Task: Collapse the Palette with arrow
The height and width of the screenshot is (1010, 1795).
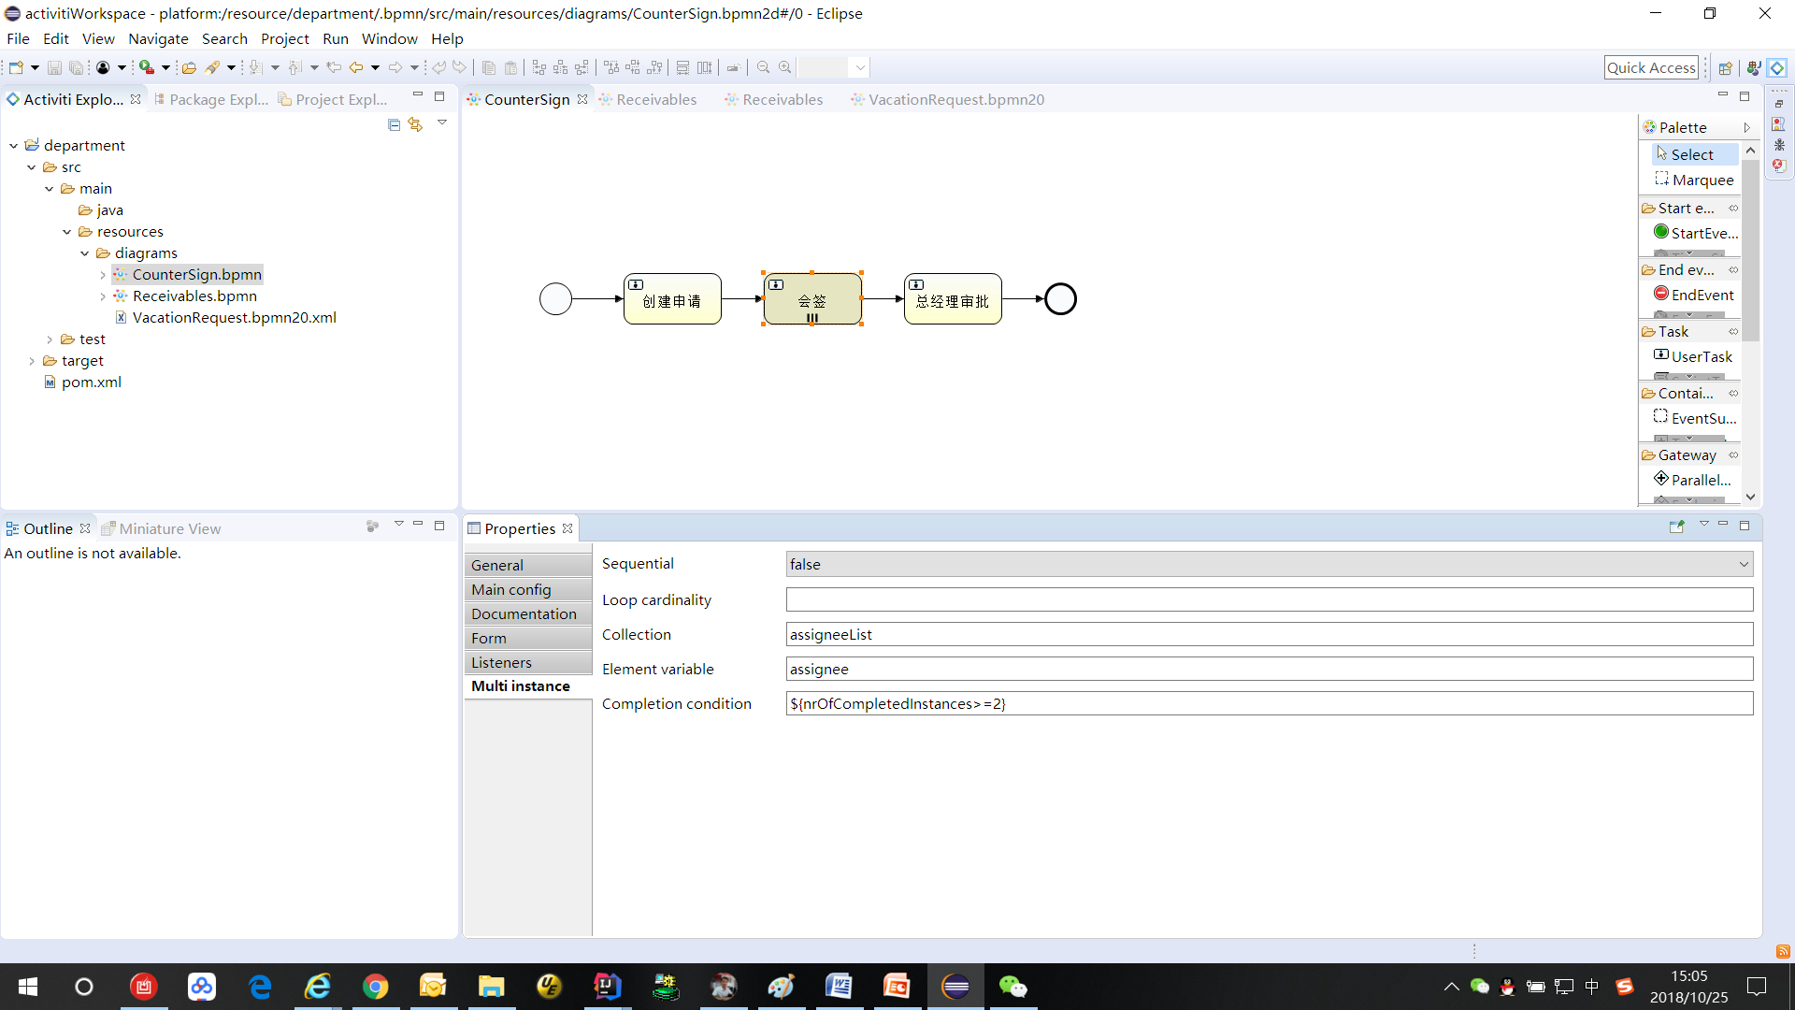Action: tap(1746, 127)
